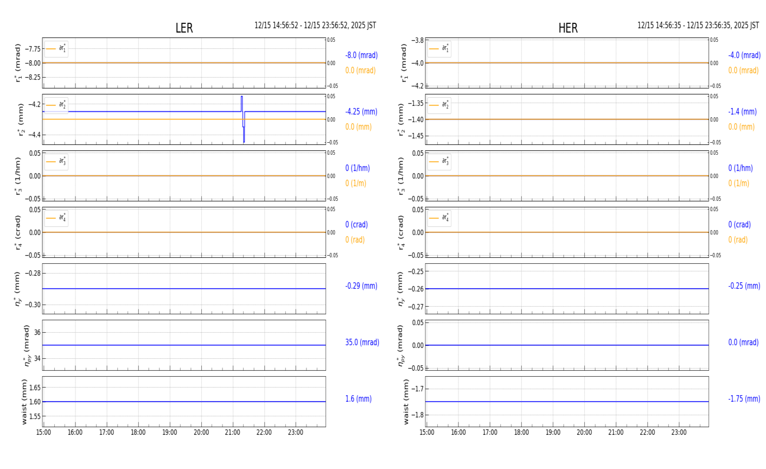Click the orange 0.0 (mrad) value beside HER r1
The height and width of the screenshot is (469, 766).
coord(743,71)
